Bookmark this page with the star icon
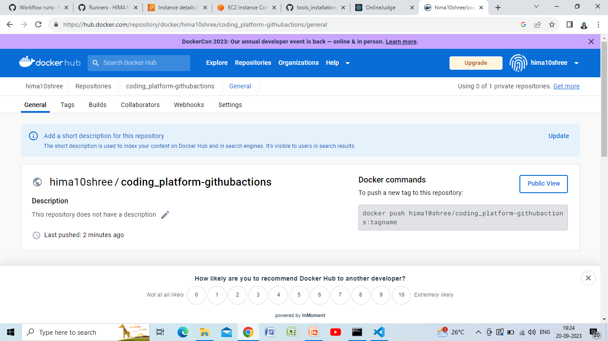 552,25
